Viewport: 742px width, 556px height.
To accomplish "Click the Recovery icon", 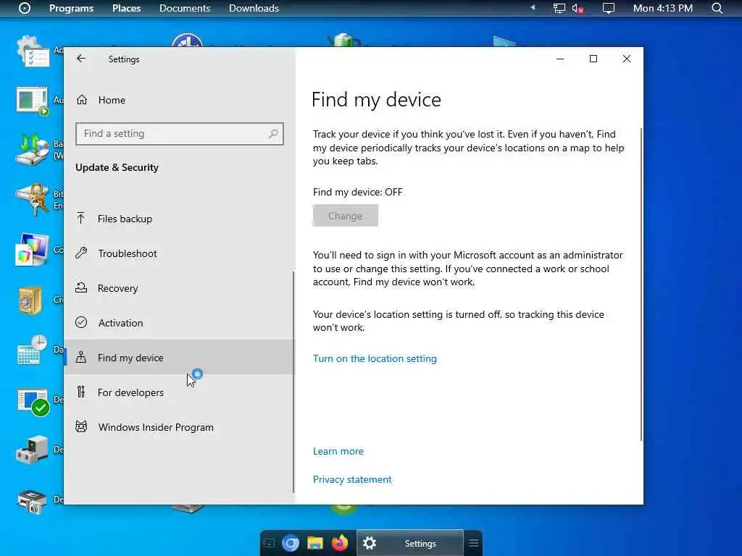I will pos(81,287).
